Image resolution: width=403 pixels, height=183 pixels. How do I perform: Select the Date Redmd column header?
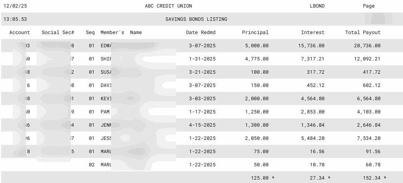tap(201, 33)
